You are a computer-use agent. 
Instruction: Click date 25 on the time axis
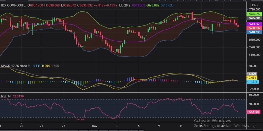[42, 126]
